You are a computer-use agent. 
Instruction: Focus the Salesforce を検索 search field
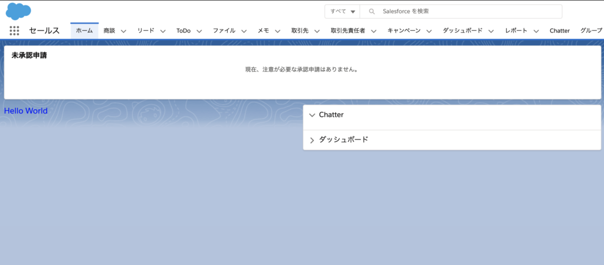(461, 12)
